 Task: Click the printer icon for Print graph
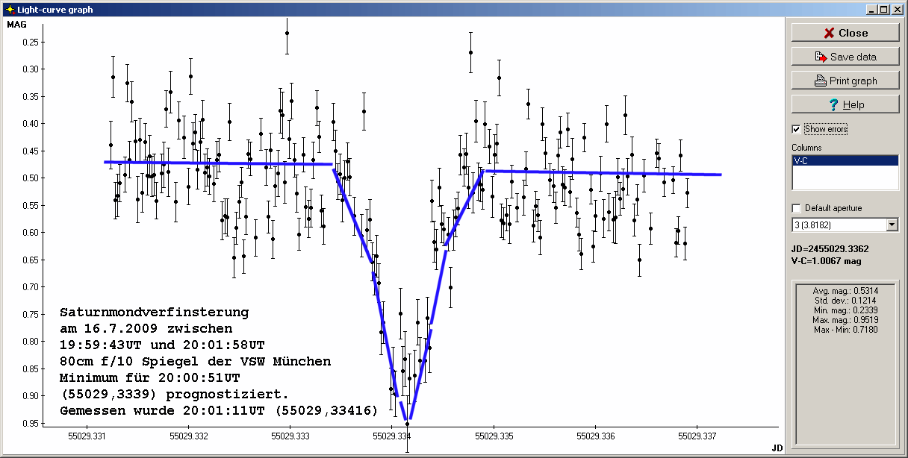pos(820,81)
